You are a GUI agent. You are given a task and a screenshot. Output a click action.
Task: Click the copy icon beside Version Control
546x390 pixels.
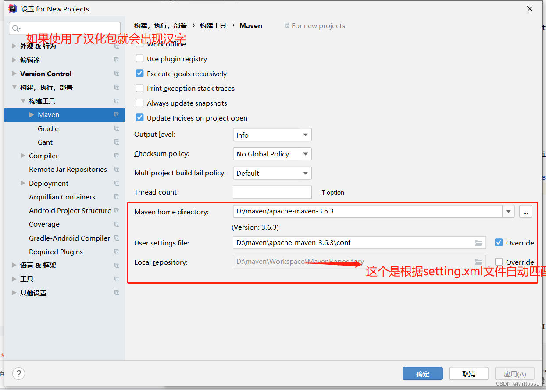(117, 74)
